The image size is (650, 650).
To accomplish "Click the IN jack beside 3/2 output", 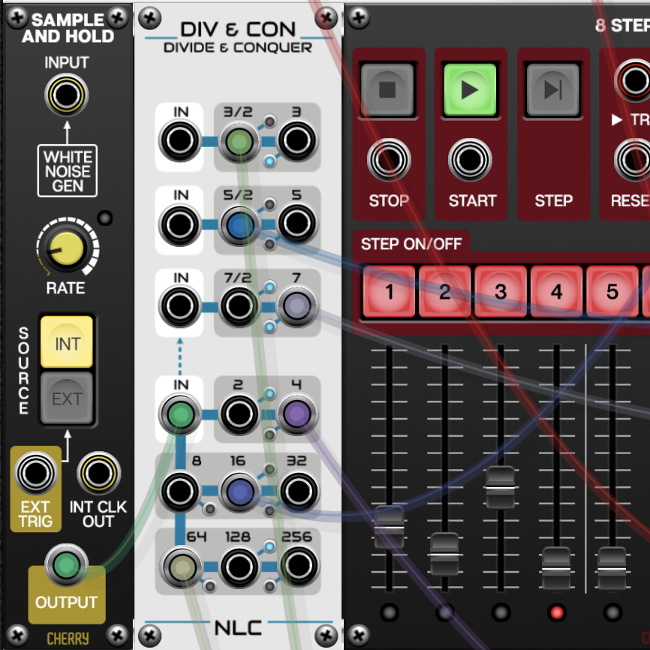I will 180,140.
